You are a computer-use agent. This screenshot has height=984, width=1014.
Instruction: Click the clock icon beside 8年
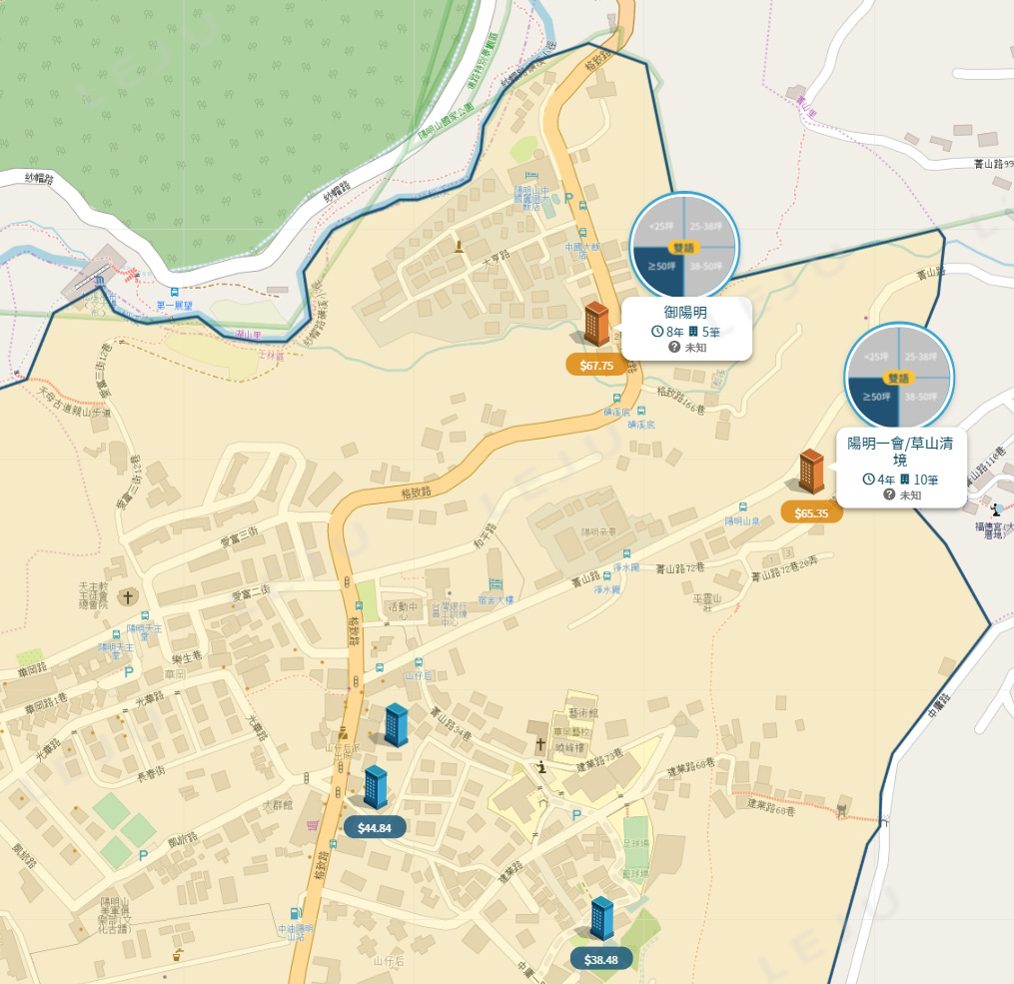657,332
